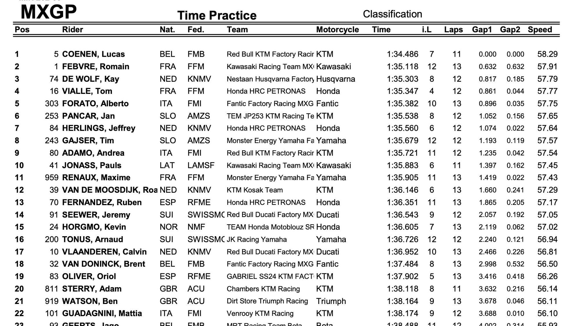Click the MXGP class title
Image resolution: width=580 pixels, height=326 pixels.
49,12
